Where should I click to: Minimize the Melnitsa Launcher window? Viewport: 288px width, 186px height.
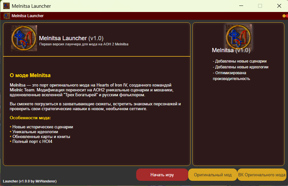click(241, 6)
